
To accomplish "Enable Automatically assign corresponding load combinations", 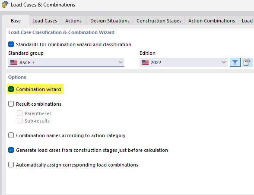I will click(x=11, y=165).
